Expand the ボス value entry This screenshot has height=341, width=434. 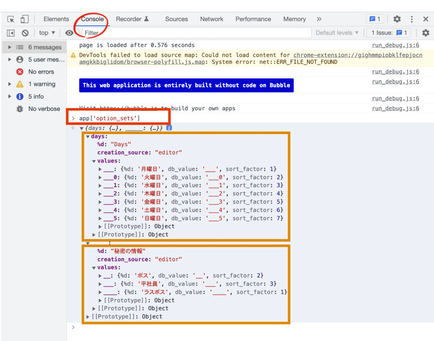point(100,276)
